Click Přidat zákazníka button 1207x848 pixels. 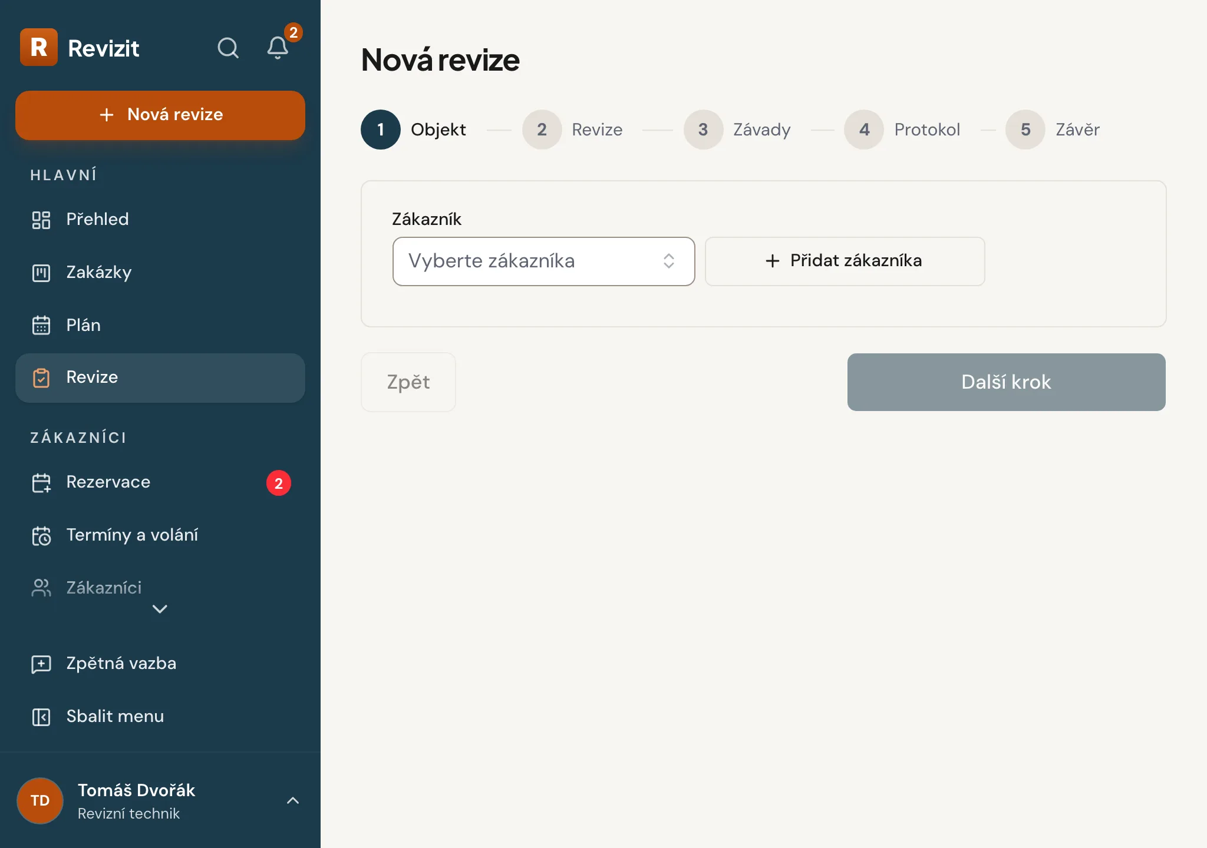tap(845, 261)
